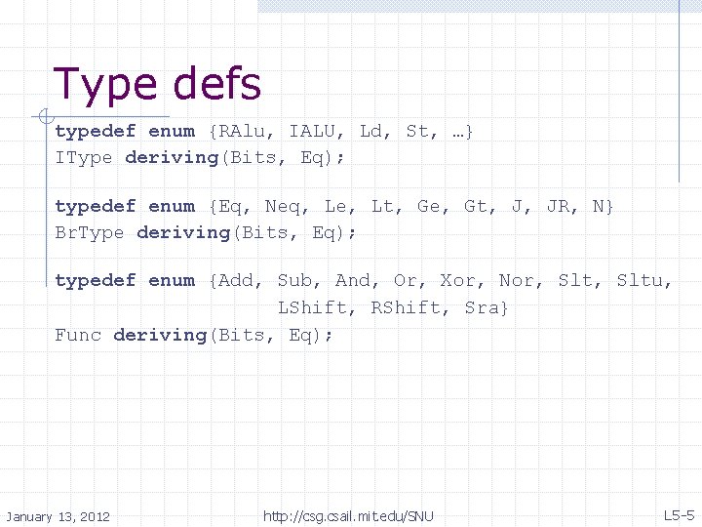Click the Ld enum value

(x=370, y=132)
